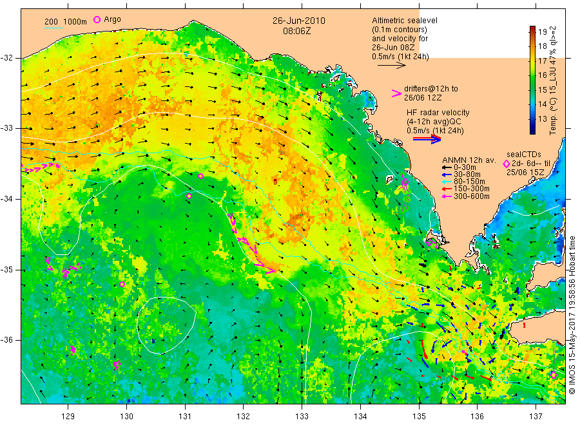Click the 19 tick on the color scale

click(x=542, y=32)
